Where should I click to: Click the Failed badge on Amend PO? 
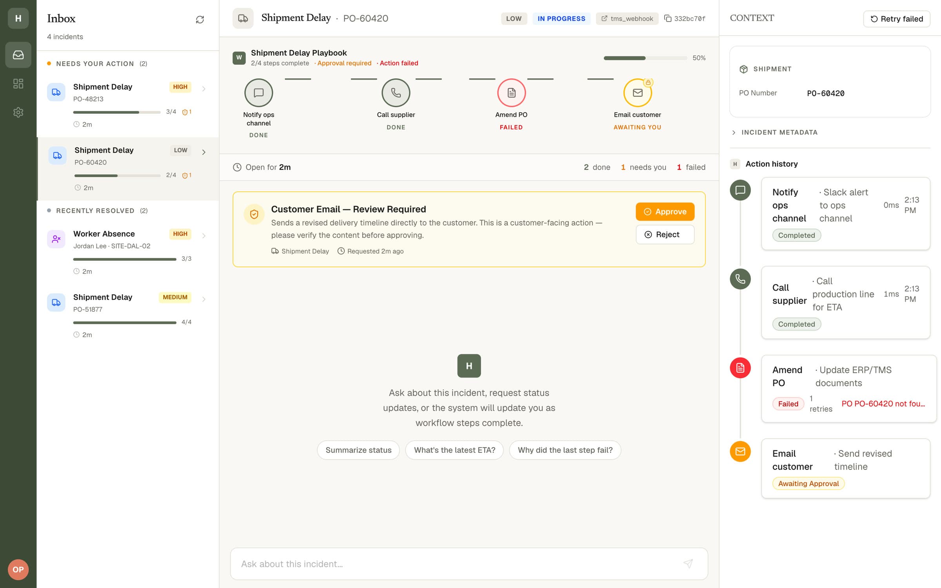coord(788,404)
